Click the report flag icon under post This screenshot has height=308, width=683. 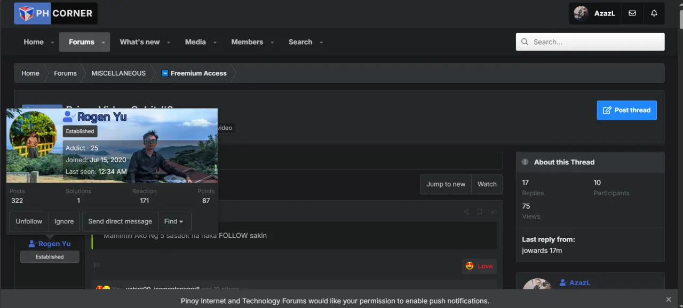pos(97,265)
